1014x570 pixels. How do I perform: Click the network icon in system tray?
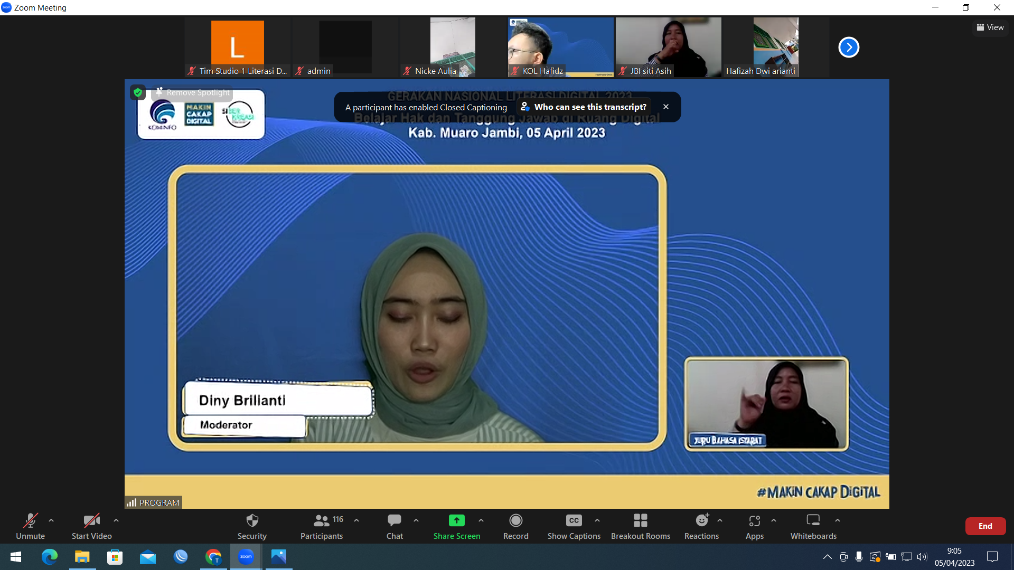click(x=907, y=557)
